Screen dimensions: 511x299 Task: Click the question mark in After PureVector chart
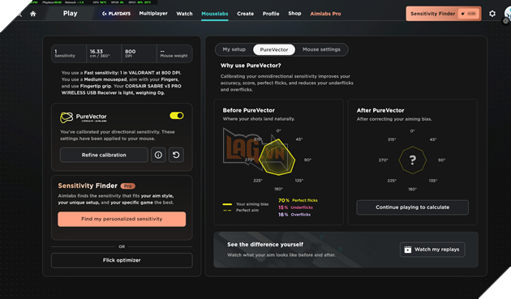point(413,160)
